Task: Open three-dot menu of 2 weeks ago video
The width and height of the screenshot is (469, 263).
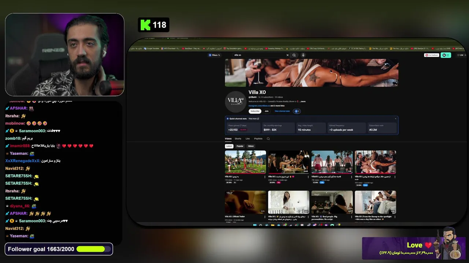Action: 308,177
